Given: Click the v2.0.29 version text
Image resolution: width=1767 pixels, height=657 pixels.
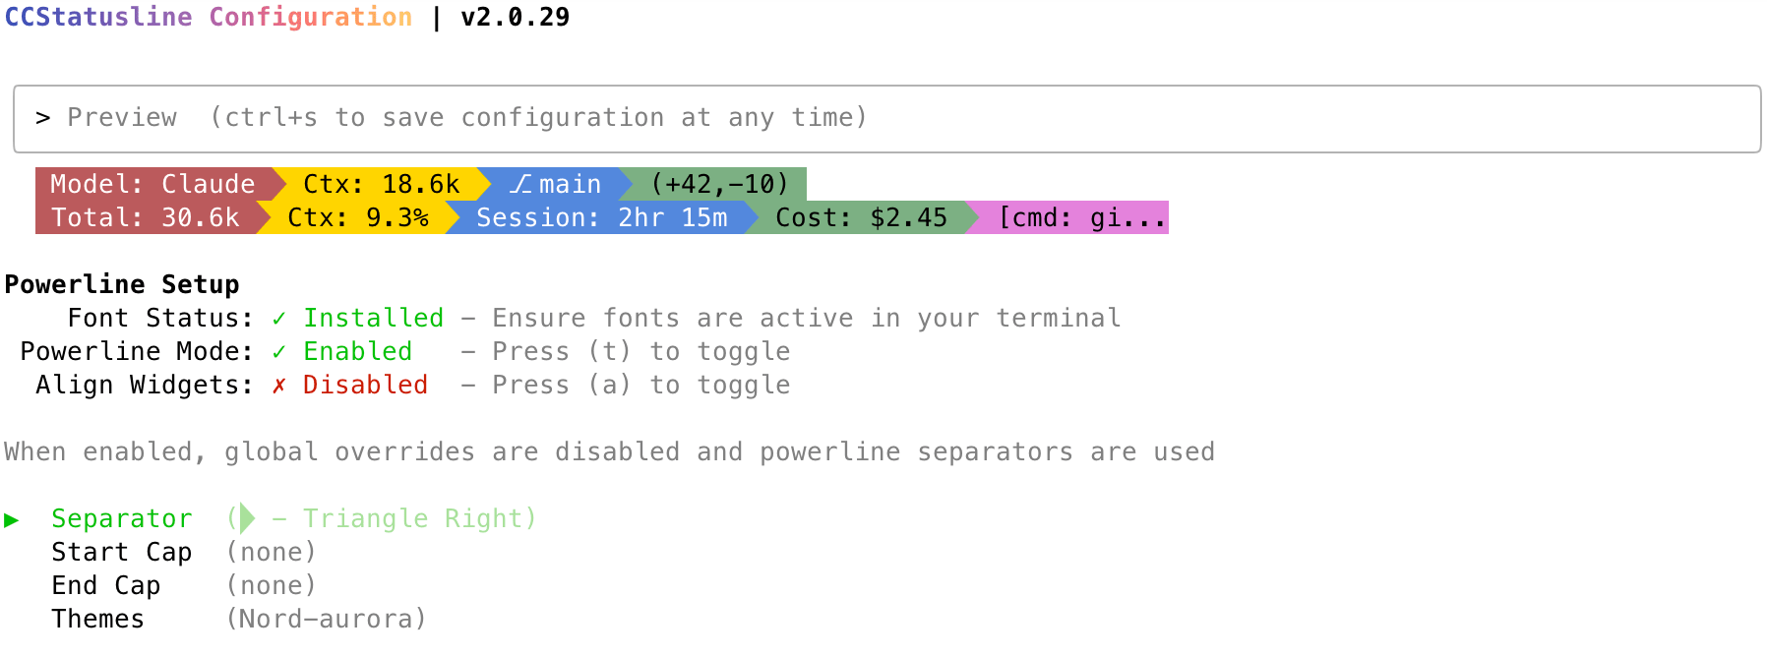Looking at the screenshot, I should click(516, 17).
